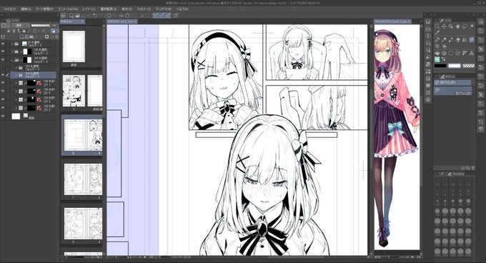Expand the フォルダー 5 folder layer

(x=12, y=44)
